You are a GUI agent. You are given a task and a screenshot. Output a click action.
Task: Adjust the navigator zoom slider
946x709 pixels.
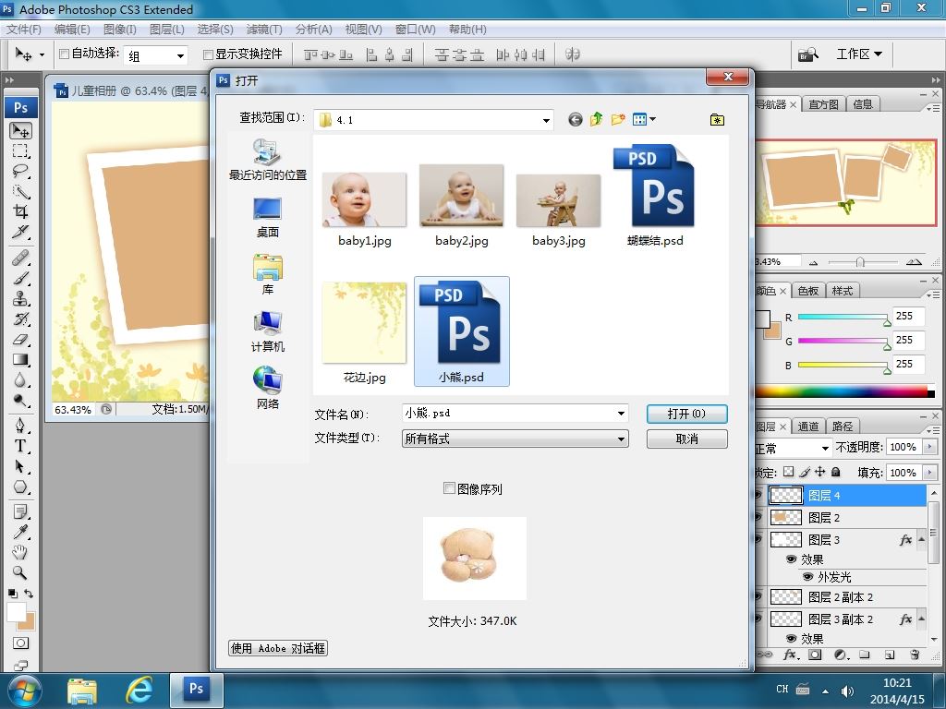pos(860,261)
